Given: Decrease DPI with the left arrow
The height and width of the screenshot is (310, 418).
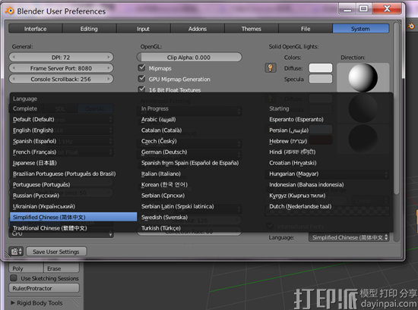Looking at the screenshot, I should coord(14,57).
